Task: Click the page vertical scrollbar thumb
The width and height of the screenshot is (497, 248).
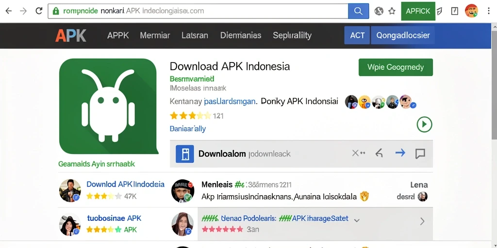Action: click(494, 85)
